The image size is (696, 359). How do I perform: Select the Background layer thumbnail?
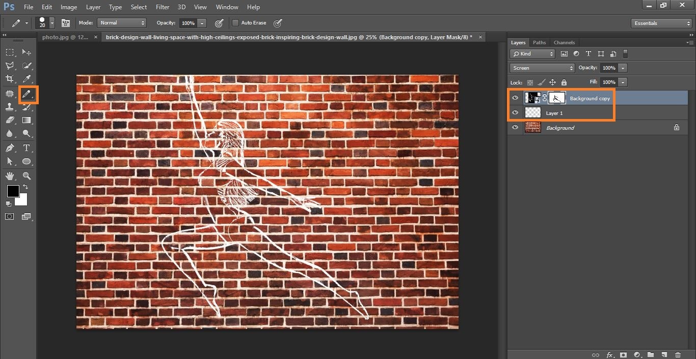coord(532,128)
